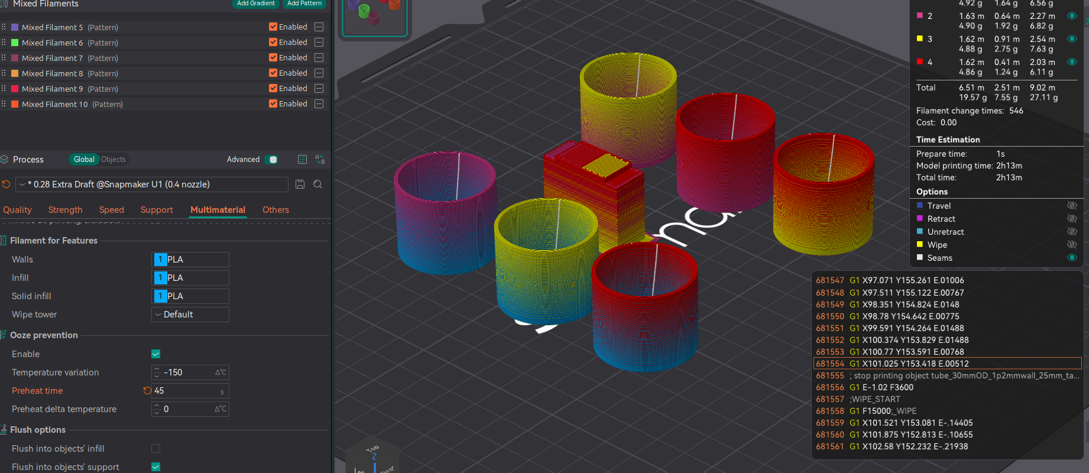Uncheck Flush into objects' support
Viewport: 1089px width, 473px height.
click(156, 467)
